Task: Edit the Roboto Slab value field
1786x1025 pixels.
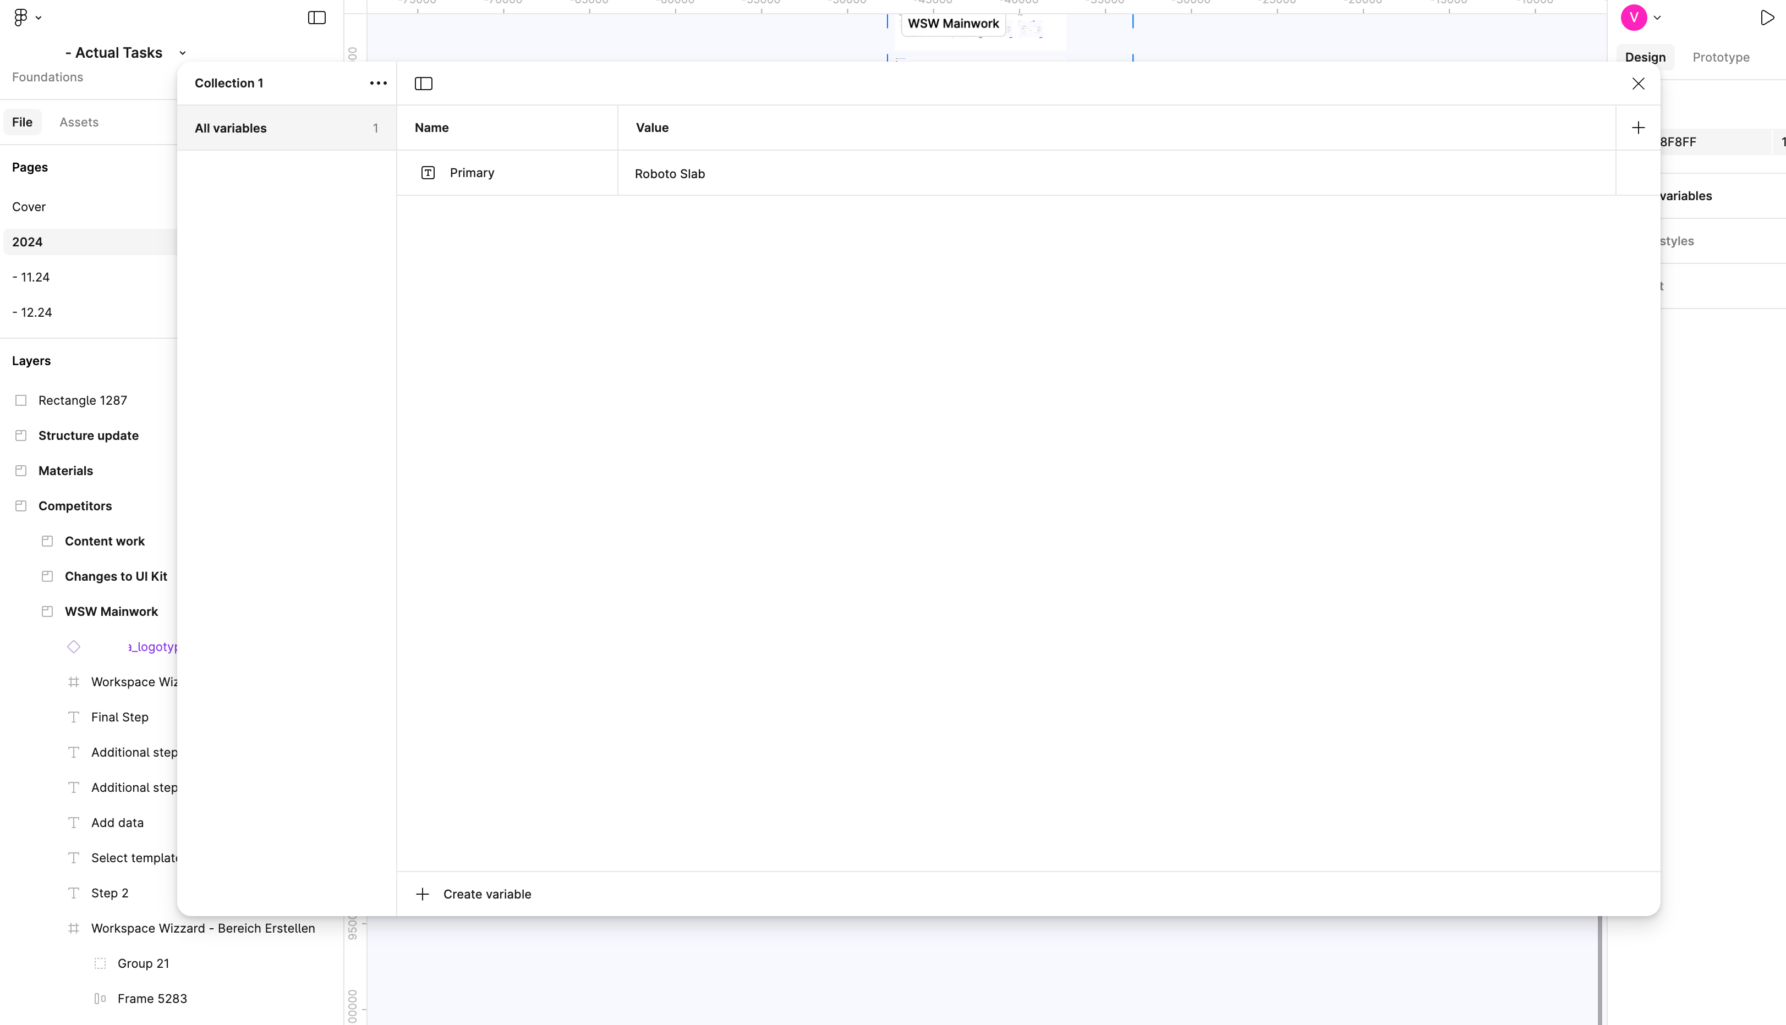Action: (x=1116, y=174)
